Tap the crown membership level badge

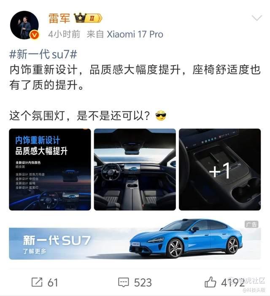pos(88,18)
